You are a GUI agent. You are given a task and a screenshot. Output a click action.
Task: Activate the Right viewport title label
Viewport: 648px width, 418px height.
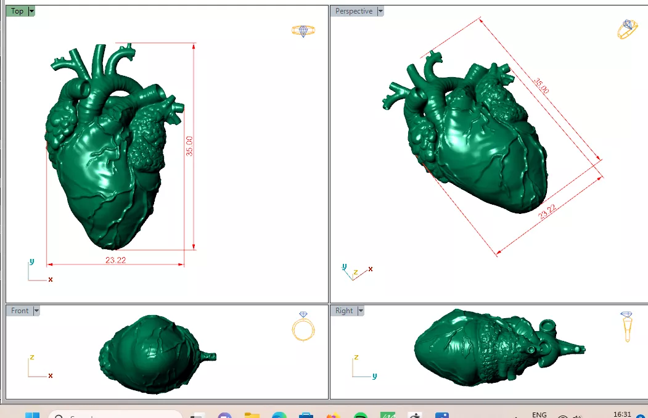coord(344,311)
